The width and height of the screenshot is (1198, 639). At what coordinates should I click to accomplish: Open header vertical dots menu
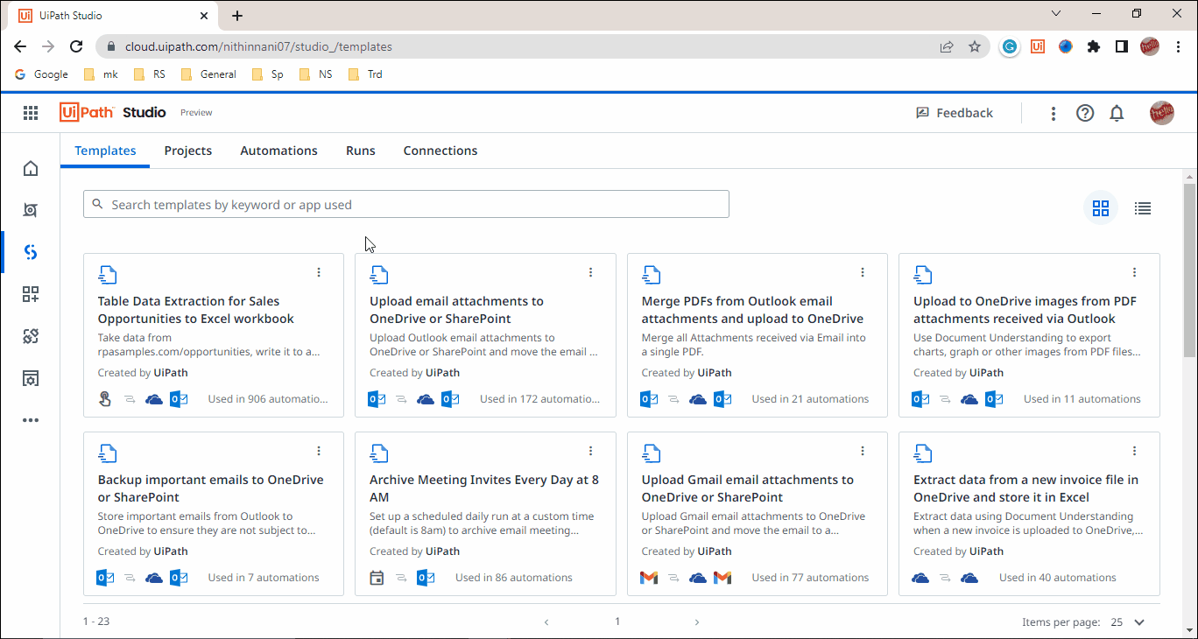[x=1054, y=113]
